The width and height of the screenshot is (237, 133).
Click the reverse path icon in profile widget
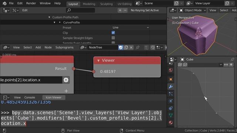click(x=226, y=65)
